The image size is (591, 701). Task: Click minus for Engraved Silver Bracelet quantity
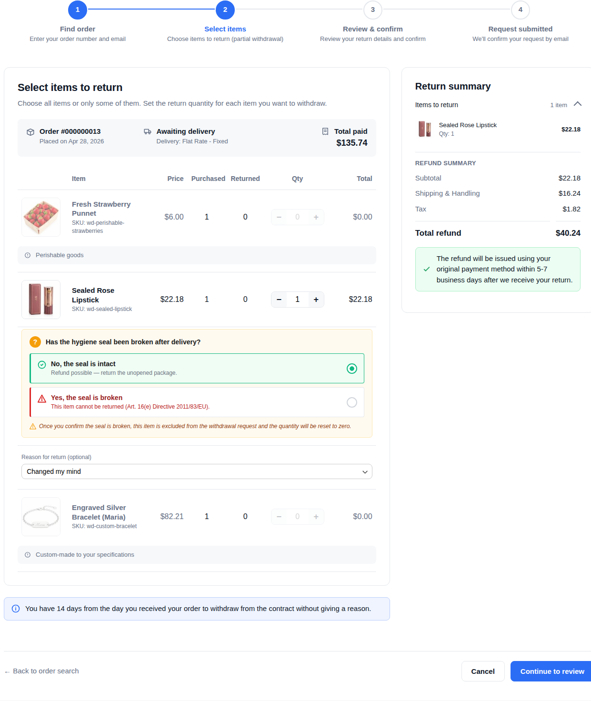[x=279, y=517]
